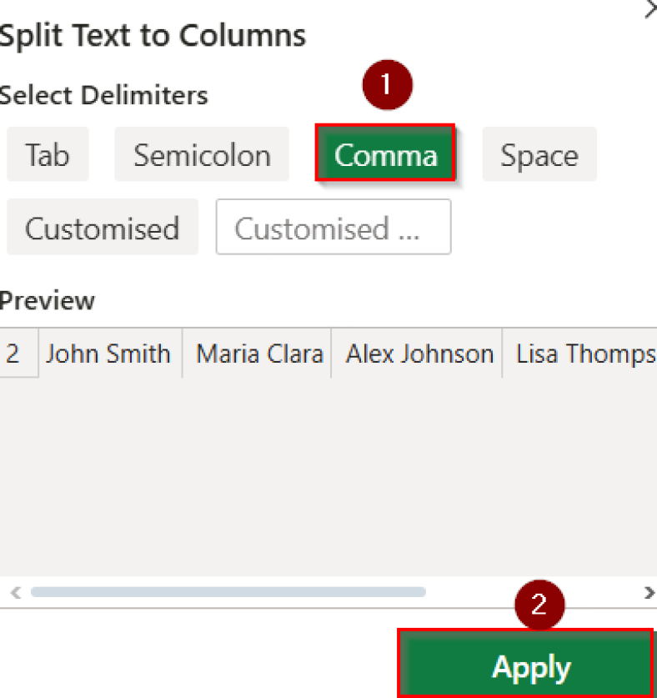
Task: Collapse the pane using top-right chevron
Action: (x=649, y=10)
